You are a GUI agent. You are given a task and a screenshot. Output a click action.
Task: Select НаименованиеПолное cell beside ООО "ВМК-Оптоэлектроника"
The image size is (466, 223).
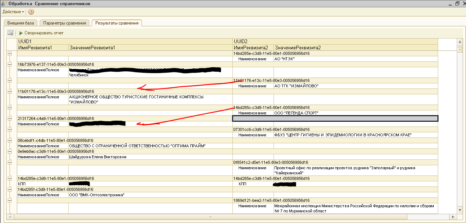pos(43,195)
